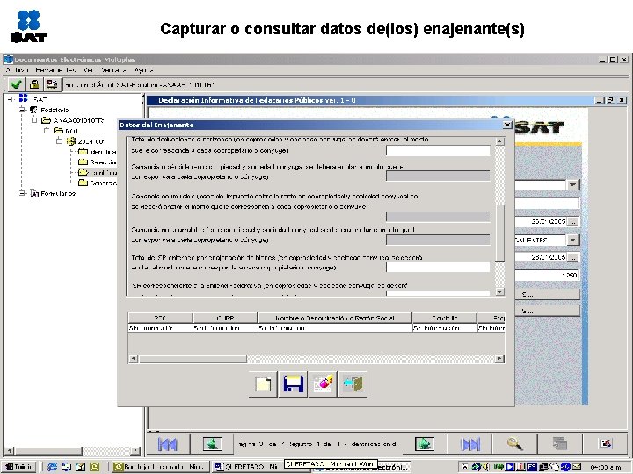Open the Ver menu
The height and width of the screenshot is (474, 633).
pyautogui.click(x=89, y=70)
